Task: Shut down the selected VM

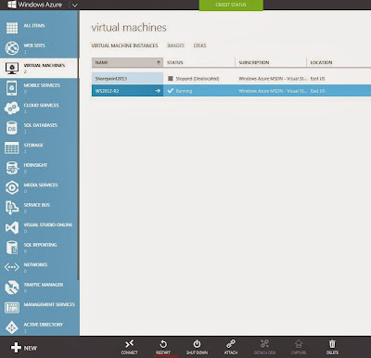Action: point(197,347)
